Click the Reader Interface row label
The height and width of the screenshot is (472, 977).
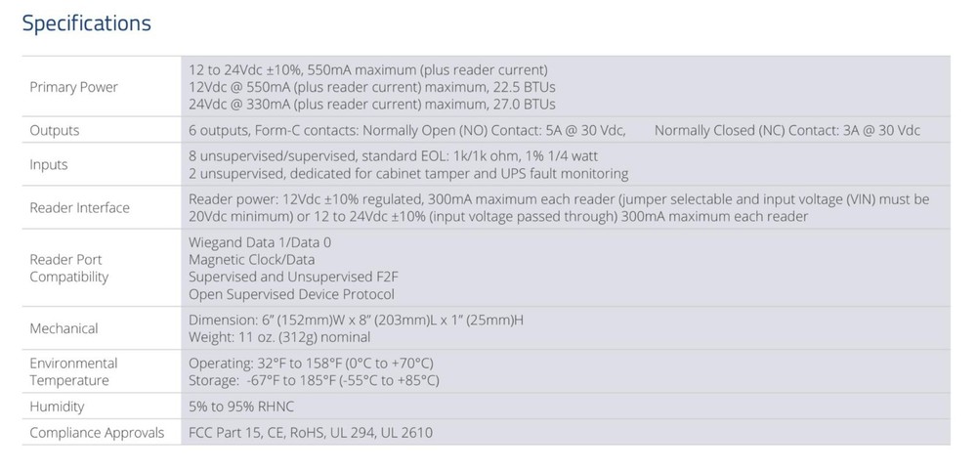coord(79,207)
